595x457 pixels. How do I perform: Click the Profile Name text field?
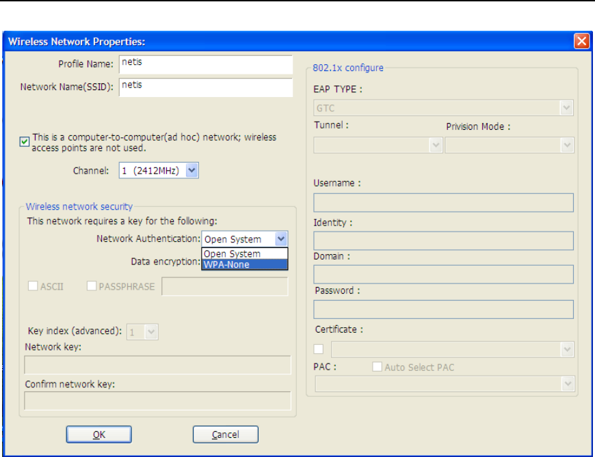click(x=205, y=64)
